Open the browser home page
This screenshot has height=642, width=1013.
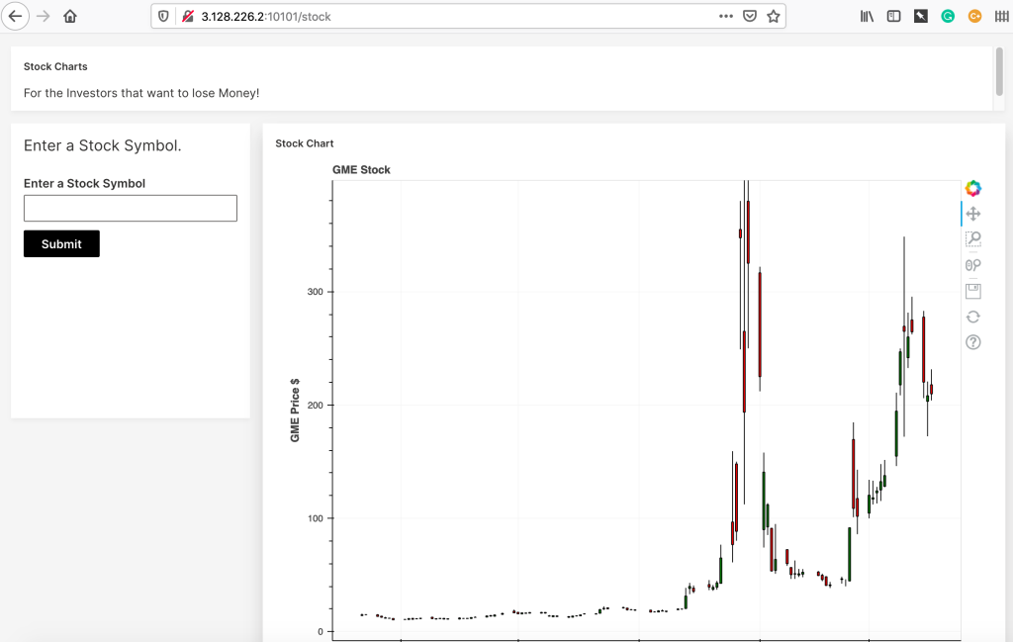69,16
